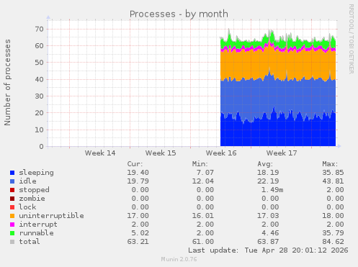Viewport: 358px width, 267px height.
Task: Click the 'stopped' legend label
Action: click(x=34, y=190)
